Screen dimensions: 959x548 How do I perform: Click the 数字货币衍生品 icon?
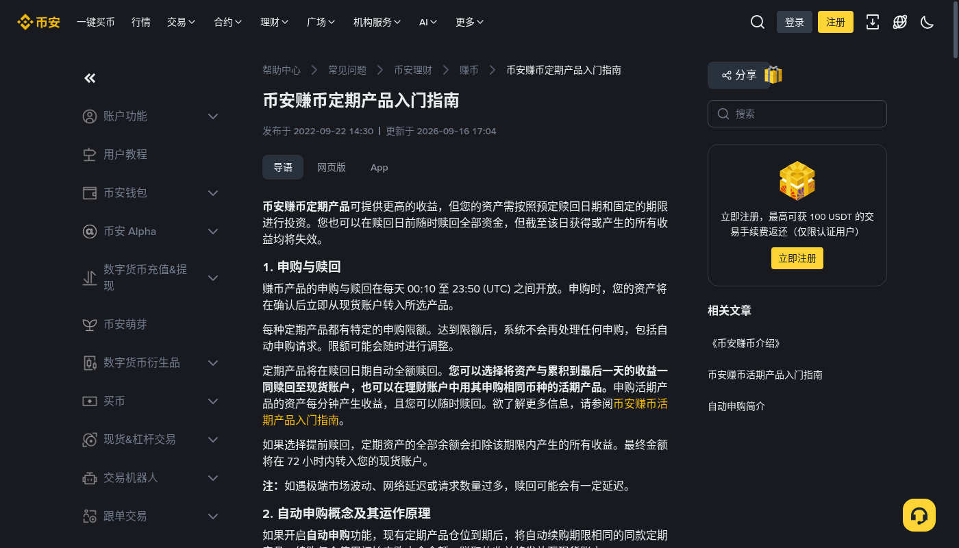[x=90, y=363]
